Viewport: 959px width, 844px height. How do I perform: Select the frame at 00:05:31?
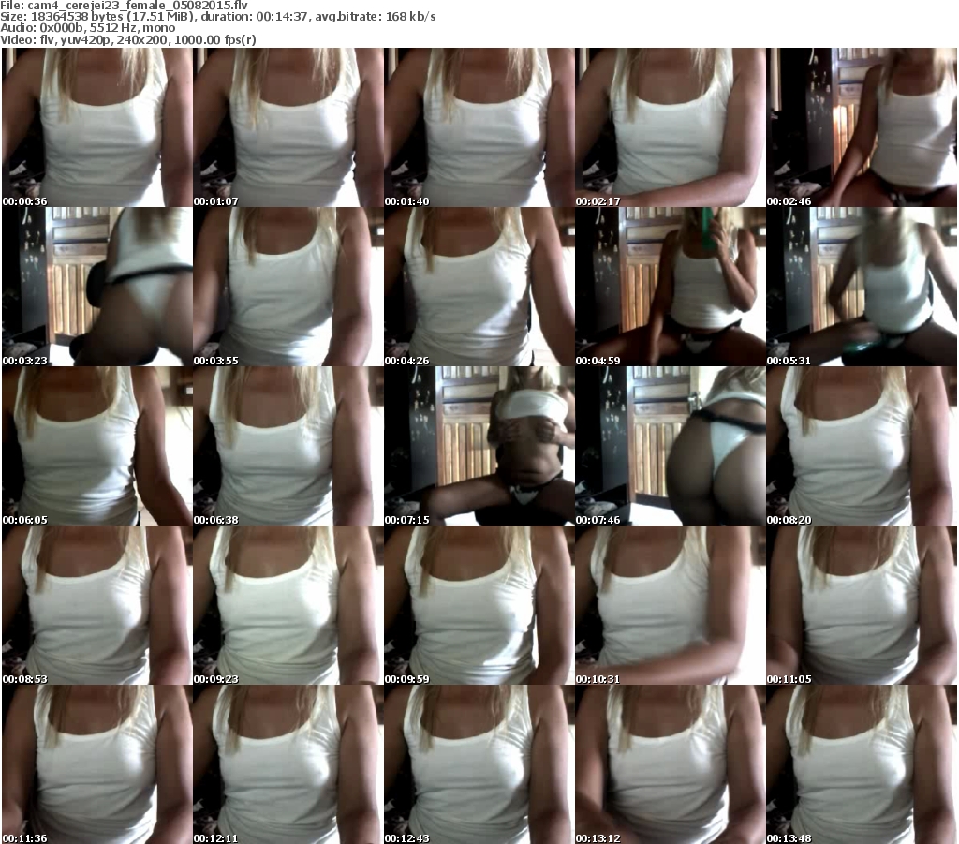[862, 287]
